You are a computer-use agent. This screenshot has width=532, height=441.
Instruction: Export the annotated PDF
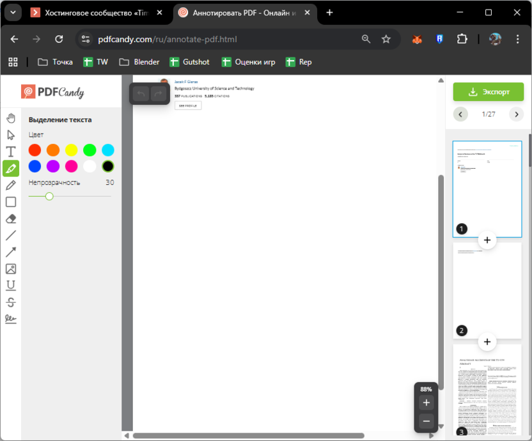click(489, 91)
